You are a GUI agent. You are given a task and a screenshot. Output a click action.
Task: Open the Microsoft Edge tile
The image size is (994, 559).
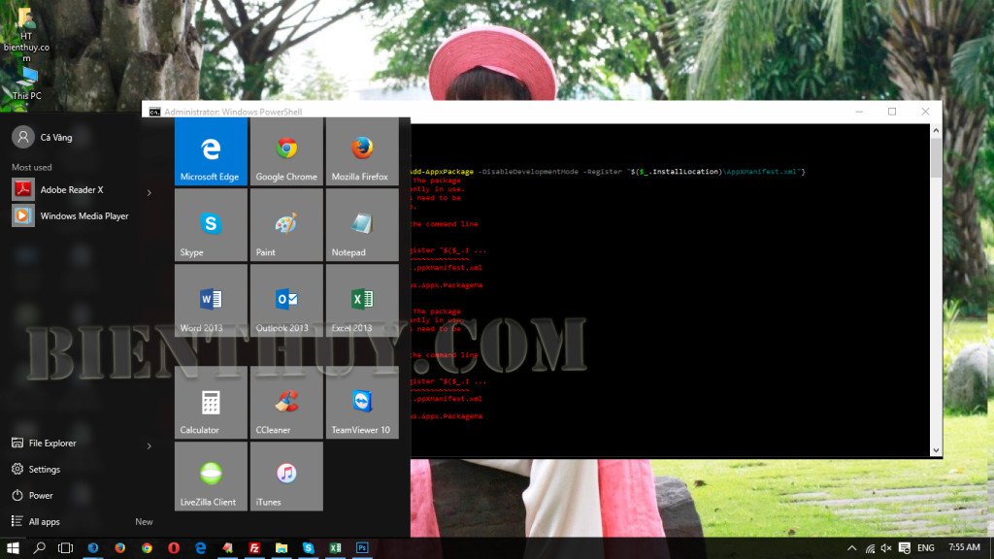pyautogui.click(x=211, y=151)
